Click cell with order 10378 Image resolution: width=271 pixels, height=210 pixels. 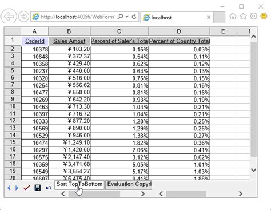pyautogui.click(x=35, y=49)
